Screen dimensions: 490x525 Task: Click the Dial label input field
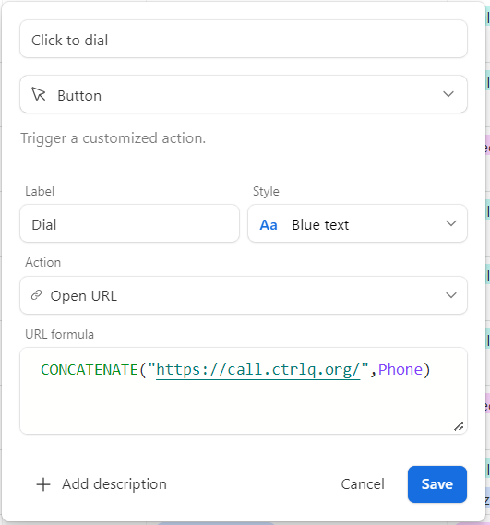pos(129,223)
